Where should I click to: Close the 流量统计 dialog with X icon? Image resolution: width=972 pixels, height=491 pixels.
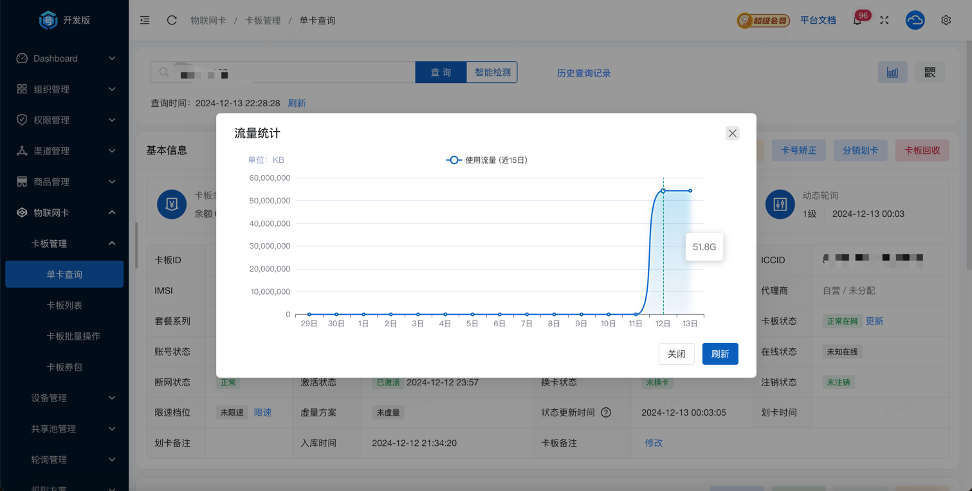[x=732, y=133]
